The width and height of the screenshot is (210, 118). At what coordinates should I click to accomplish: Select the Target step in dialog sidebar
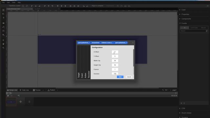pos(79,62)
